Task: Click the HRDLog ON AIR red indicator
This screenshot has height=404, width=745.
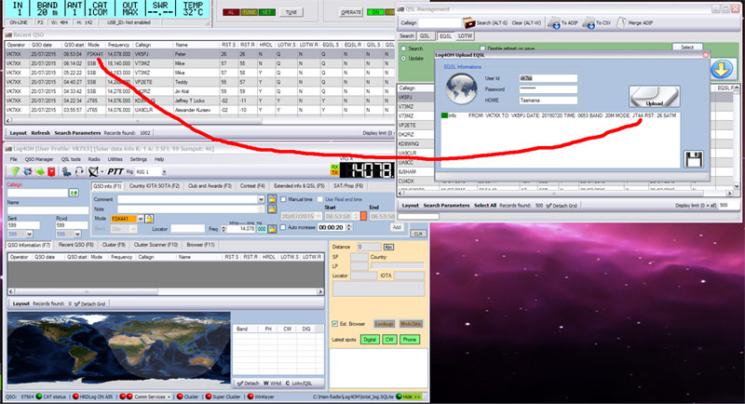Action: click(x=75, y=397)
